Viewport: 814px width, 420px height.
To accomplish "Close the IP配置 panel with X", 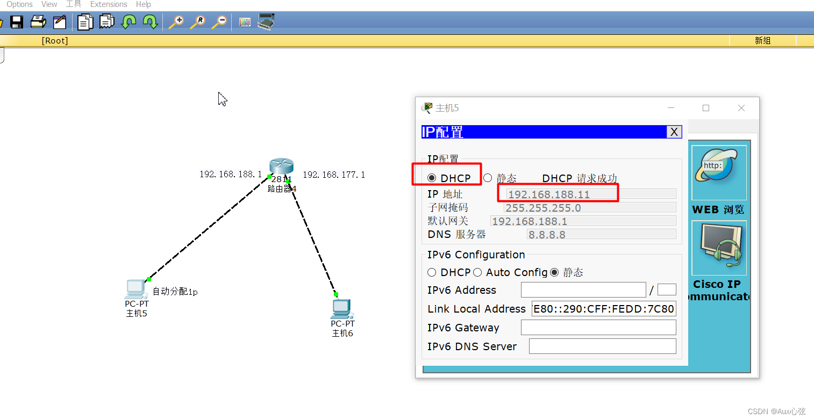I will [x=674, y=132].
